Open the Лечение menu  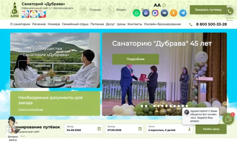(39, 24)
